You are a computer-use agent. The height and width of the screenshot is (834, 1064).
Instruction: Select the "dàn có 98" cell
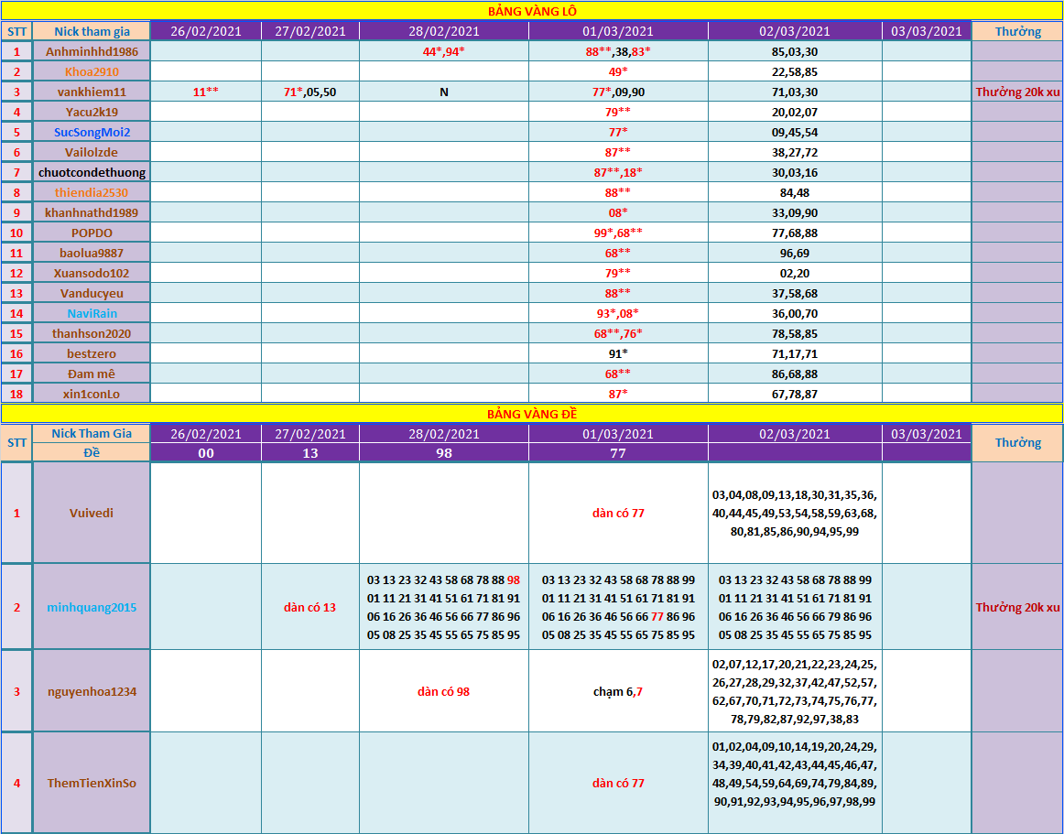(443, 691)
